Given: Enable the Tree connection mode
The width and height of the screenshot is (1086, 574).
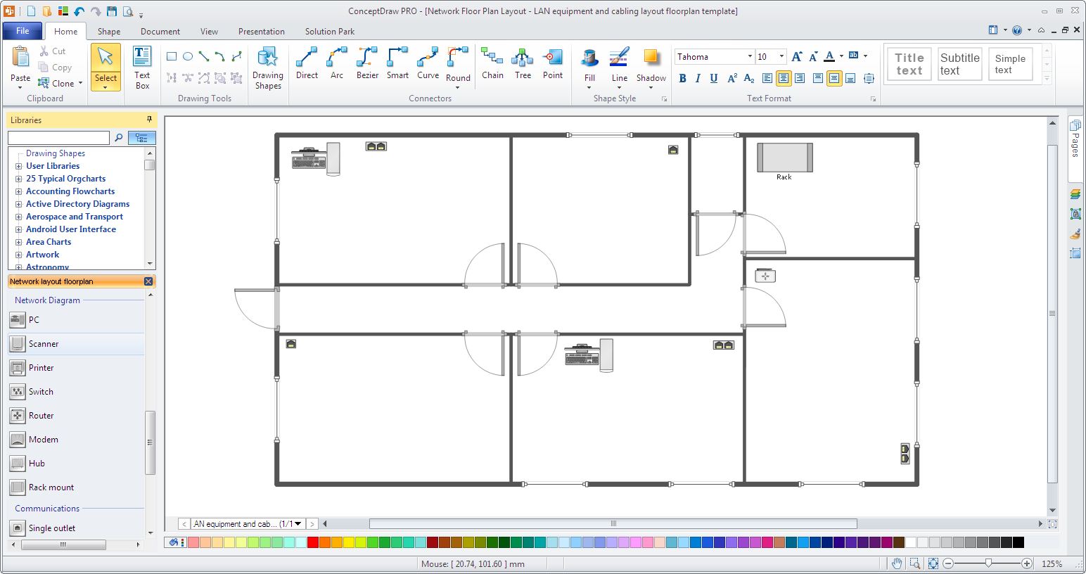Looking at the screenshot, I should pyautogui.click(x=523, y=63).
